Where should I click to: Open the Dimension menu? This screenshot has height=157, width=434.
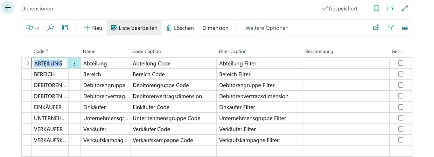point(215,28)
